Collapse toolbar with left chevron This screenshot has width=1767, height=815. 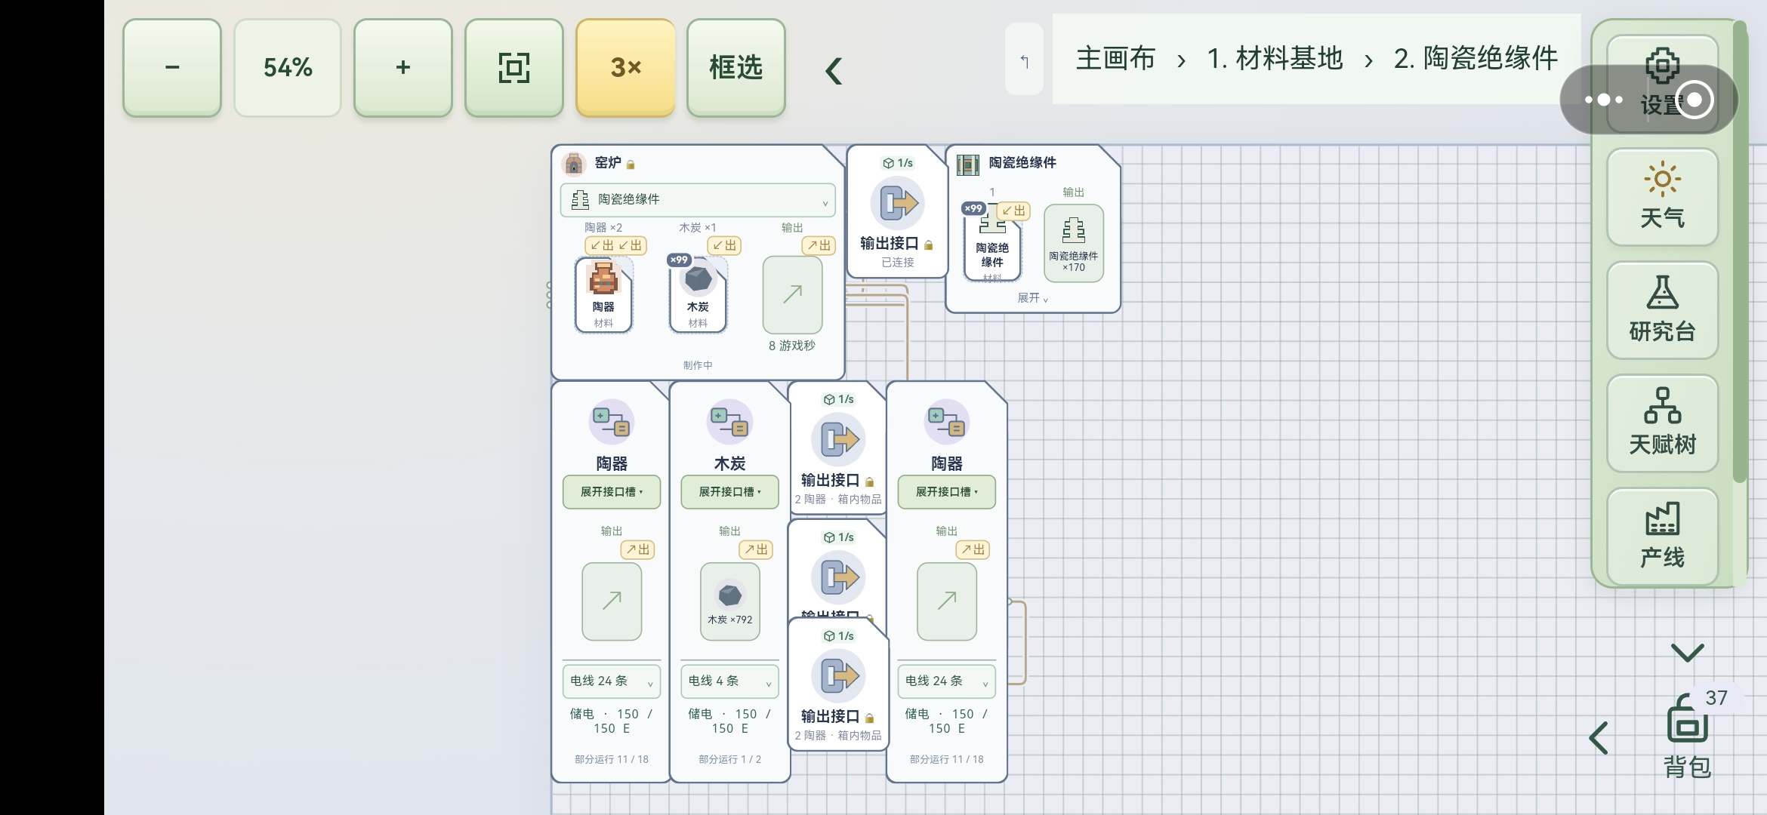click(834, 71)
